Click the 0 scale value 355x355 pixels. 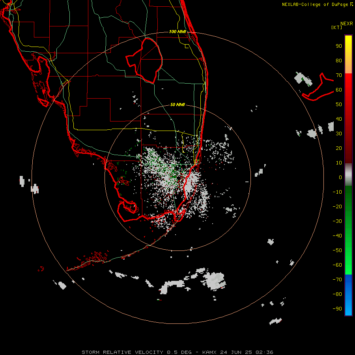[340, 177]
